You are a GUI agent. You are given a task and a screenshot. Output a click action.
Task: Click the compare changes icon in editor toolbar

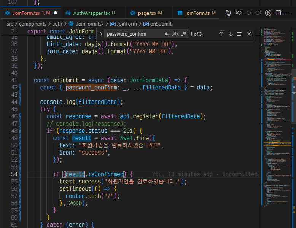click(229, 13)
